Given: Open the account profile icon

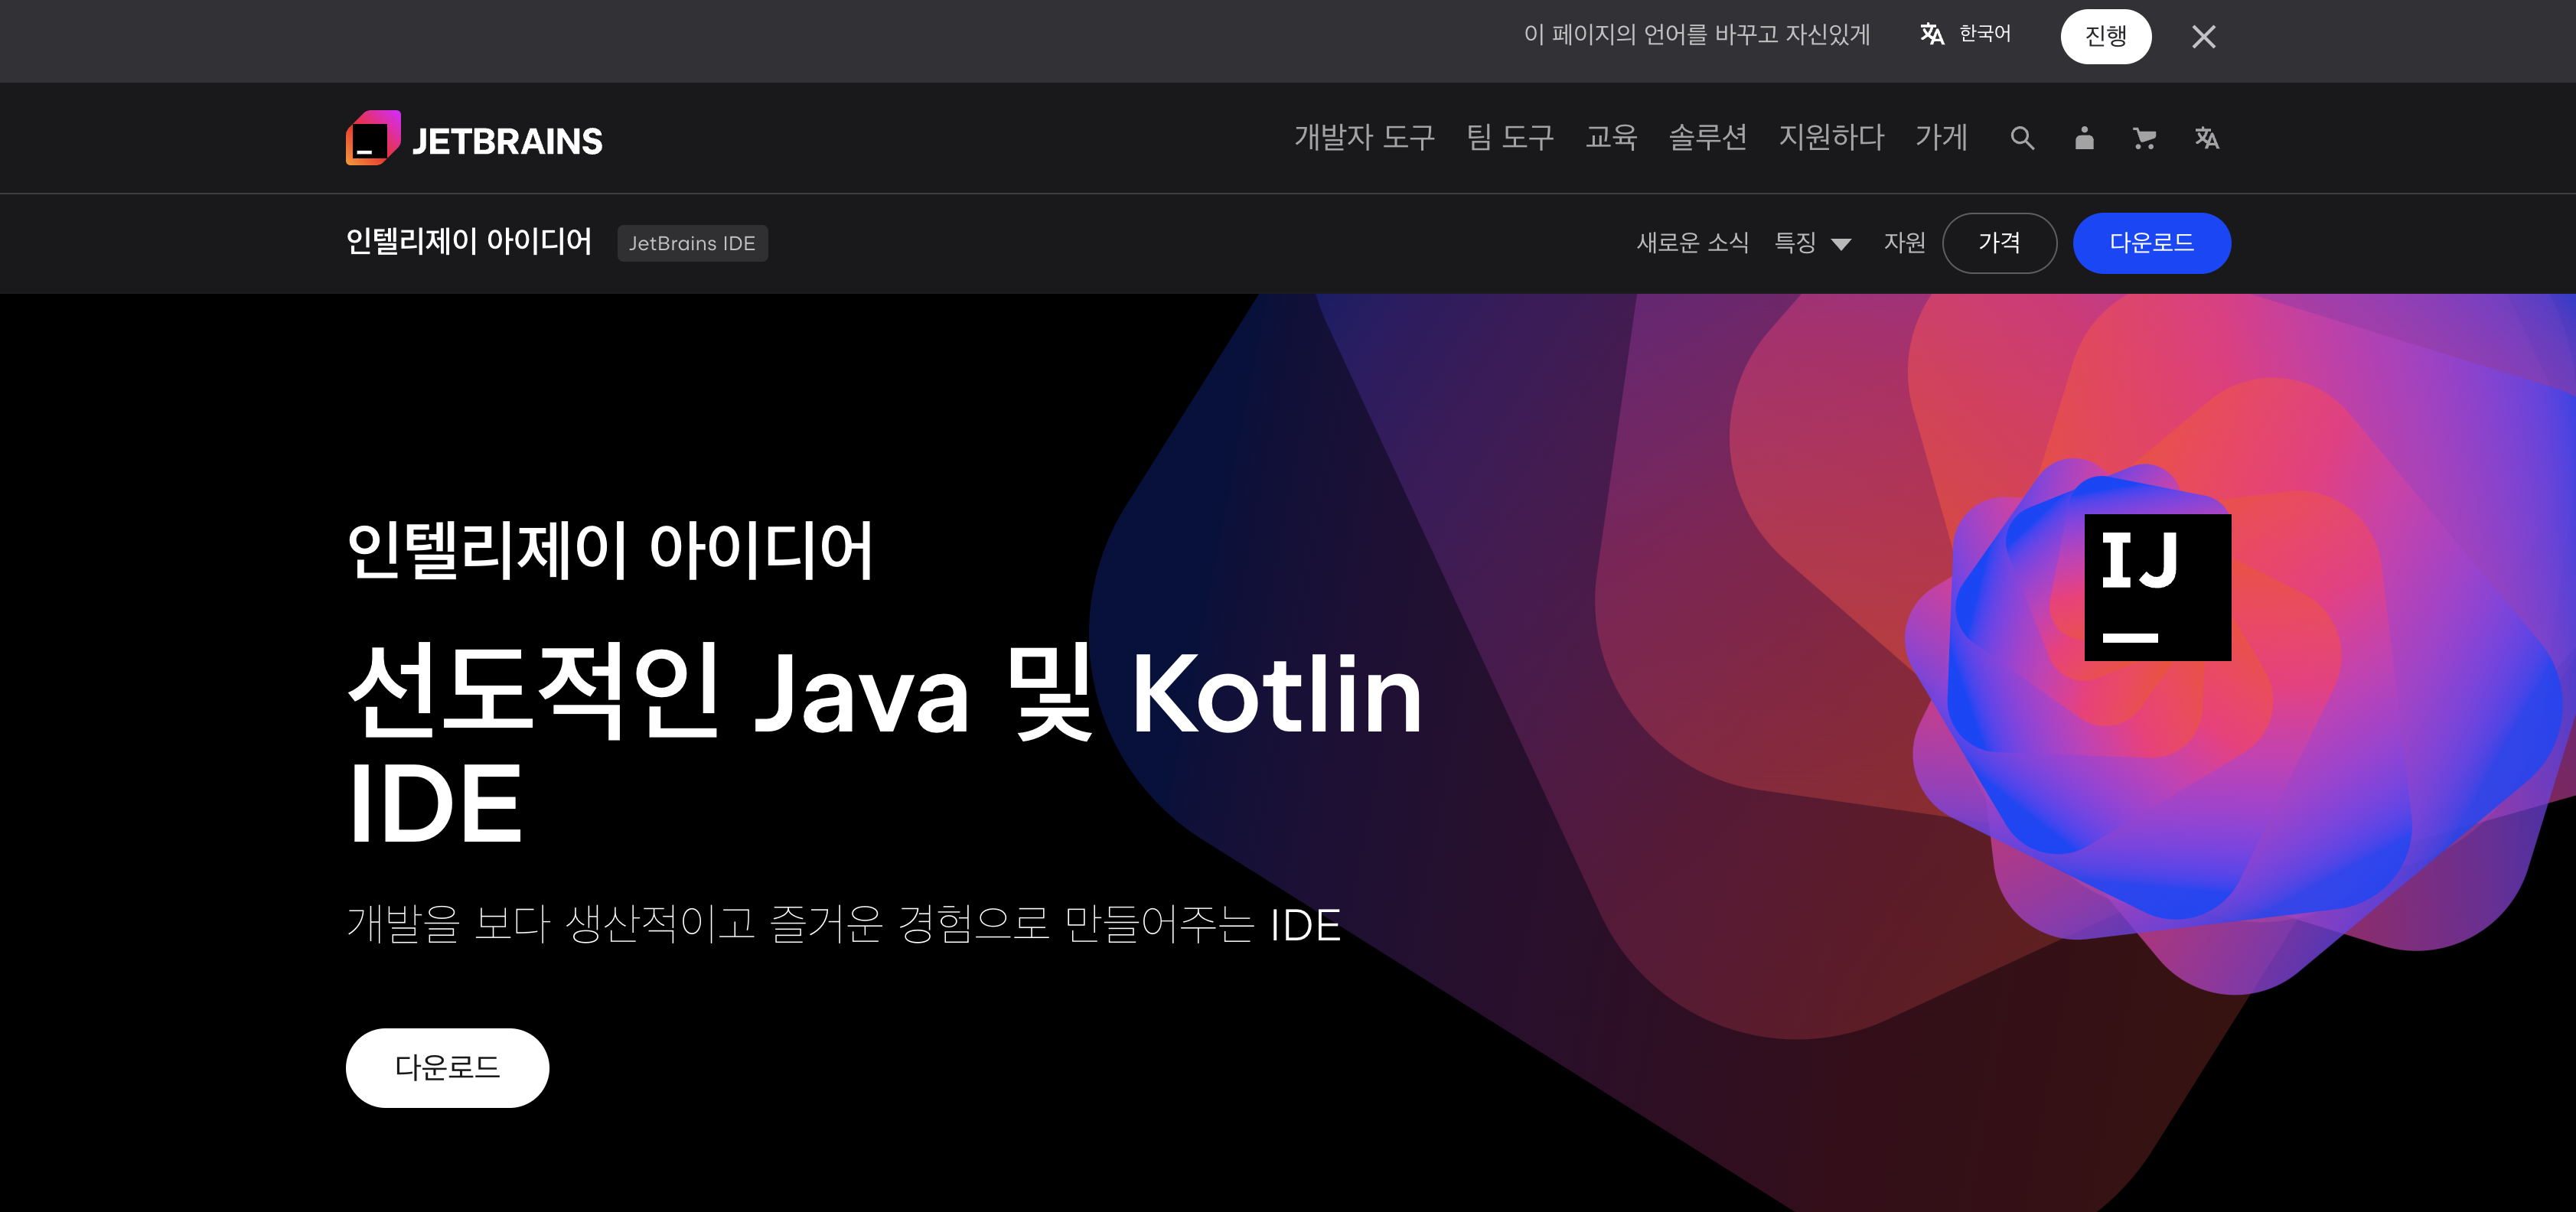Looking at the screenshot, I should pyautogui.click(x=2084, y=138).
